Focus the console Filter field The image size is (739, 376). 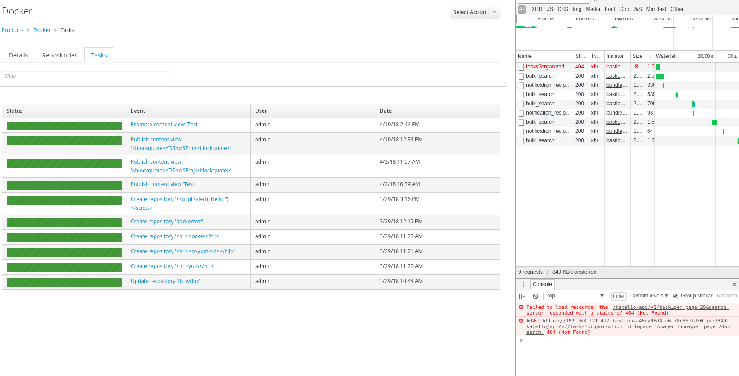click(x=619, y=296)
